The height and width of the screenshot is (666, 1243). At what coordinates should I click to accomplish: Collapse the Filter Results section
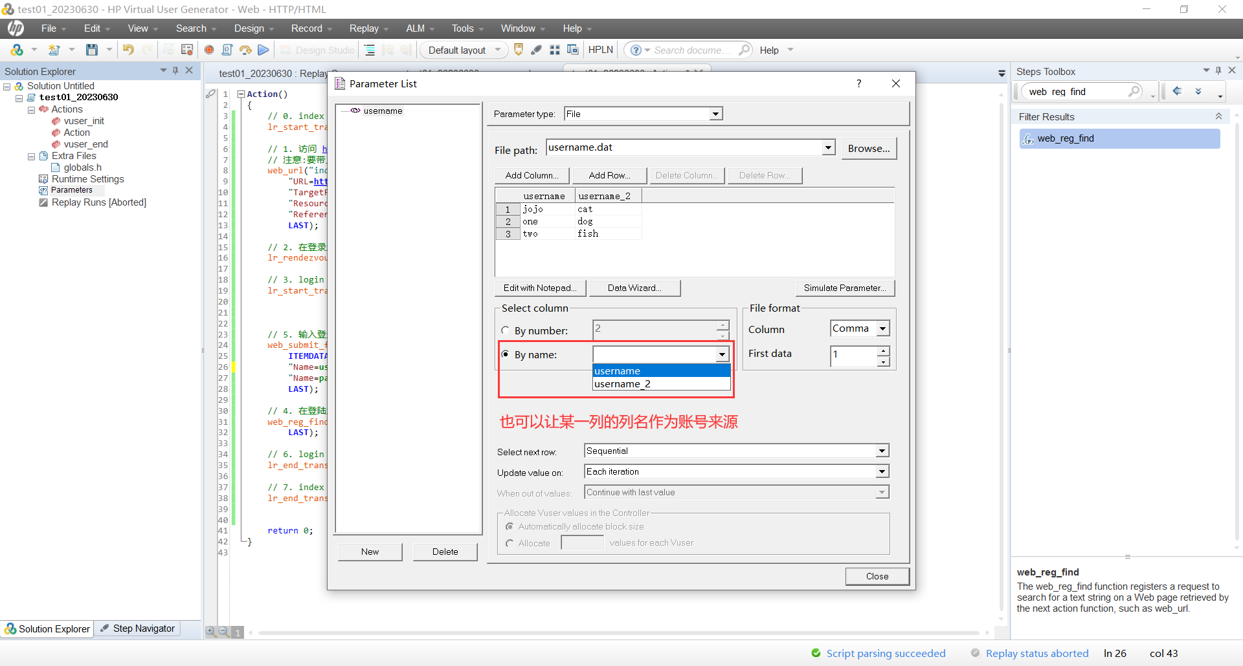click(1218, 116)
